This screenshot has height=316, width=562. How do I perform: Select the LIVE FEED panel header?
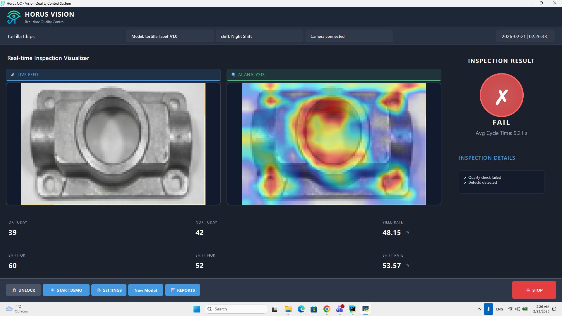point(113,75)
